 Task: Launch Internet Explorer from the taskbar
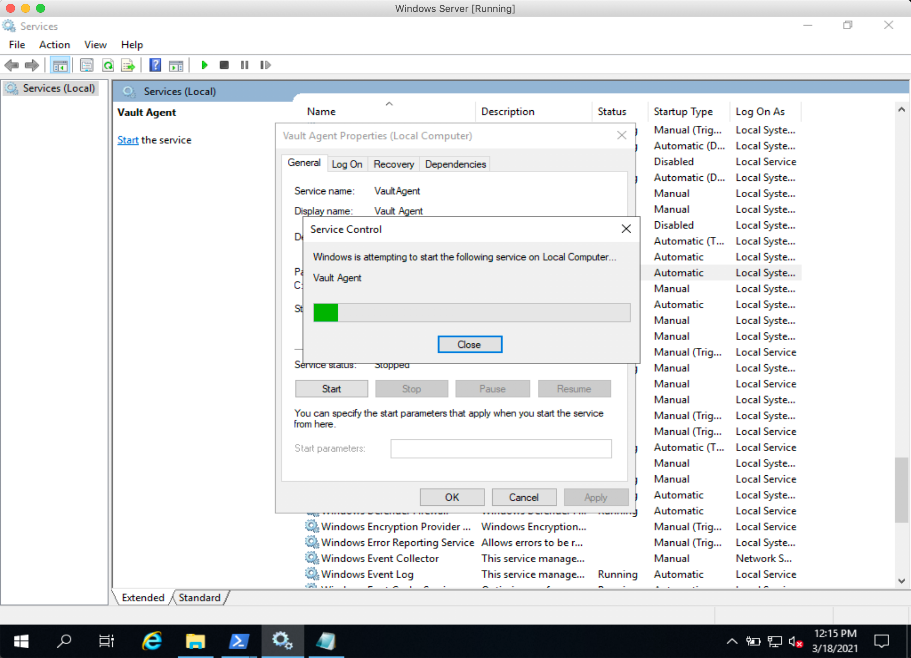point(152,641)
